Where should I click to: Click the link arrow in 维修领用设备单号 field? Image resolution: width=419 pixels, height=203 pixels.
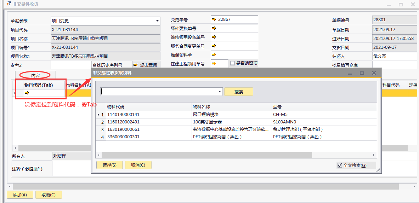(x=214, y=37)
